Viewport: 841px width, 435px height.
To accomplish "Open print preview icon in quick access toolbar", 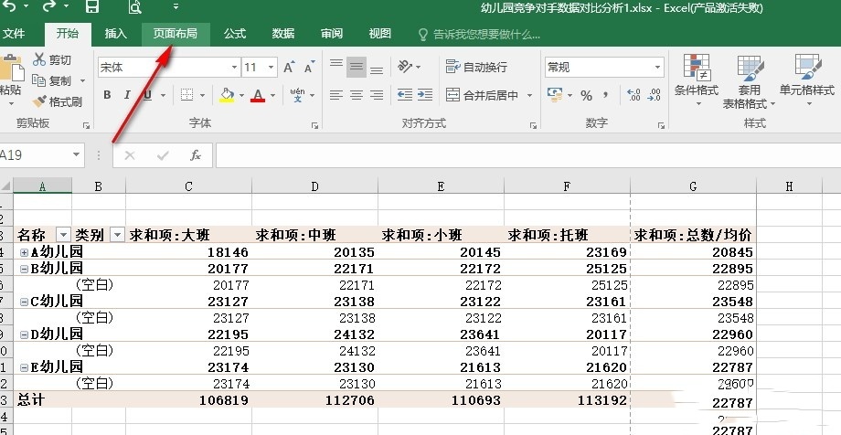I will [x=134, y=6].
